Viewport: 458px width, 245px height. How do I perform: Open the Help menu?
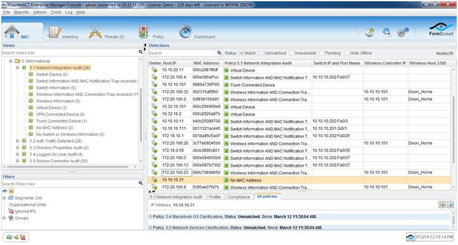[80, 12]
